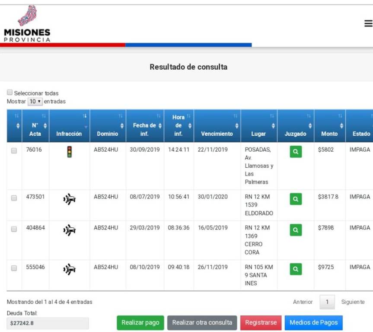Click traffic light infraction icon
The height and width of the screenshot is (332, 373).
coord(69,152)
